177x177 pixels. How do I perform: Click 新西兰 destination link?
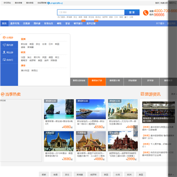click(x=34, y=70)
